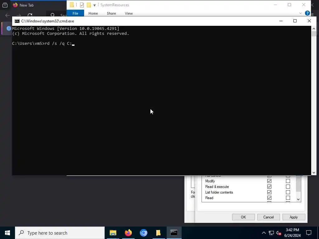Open the notification center icon
The width and height of the screenshot is (319, 239).
click(x=309, y=233)
